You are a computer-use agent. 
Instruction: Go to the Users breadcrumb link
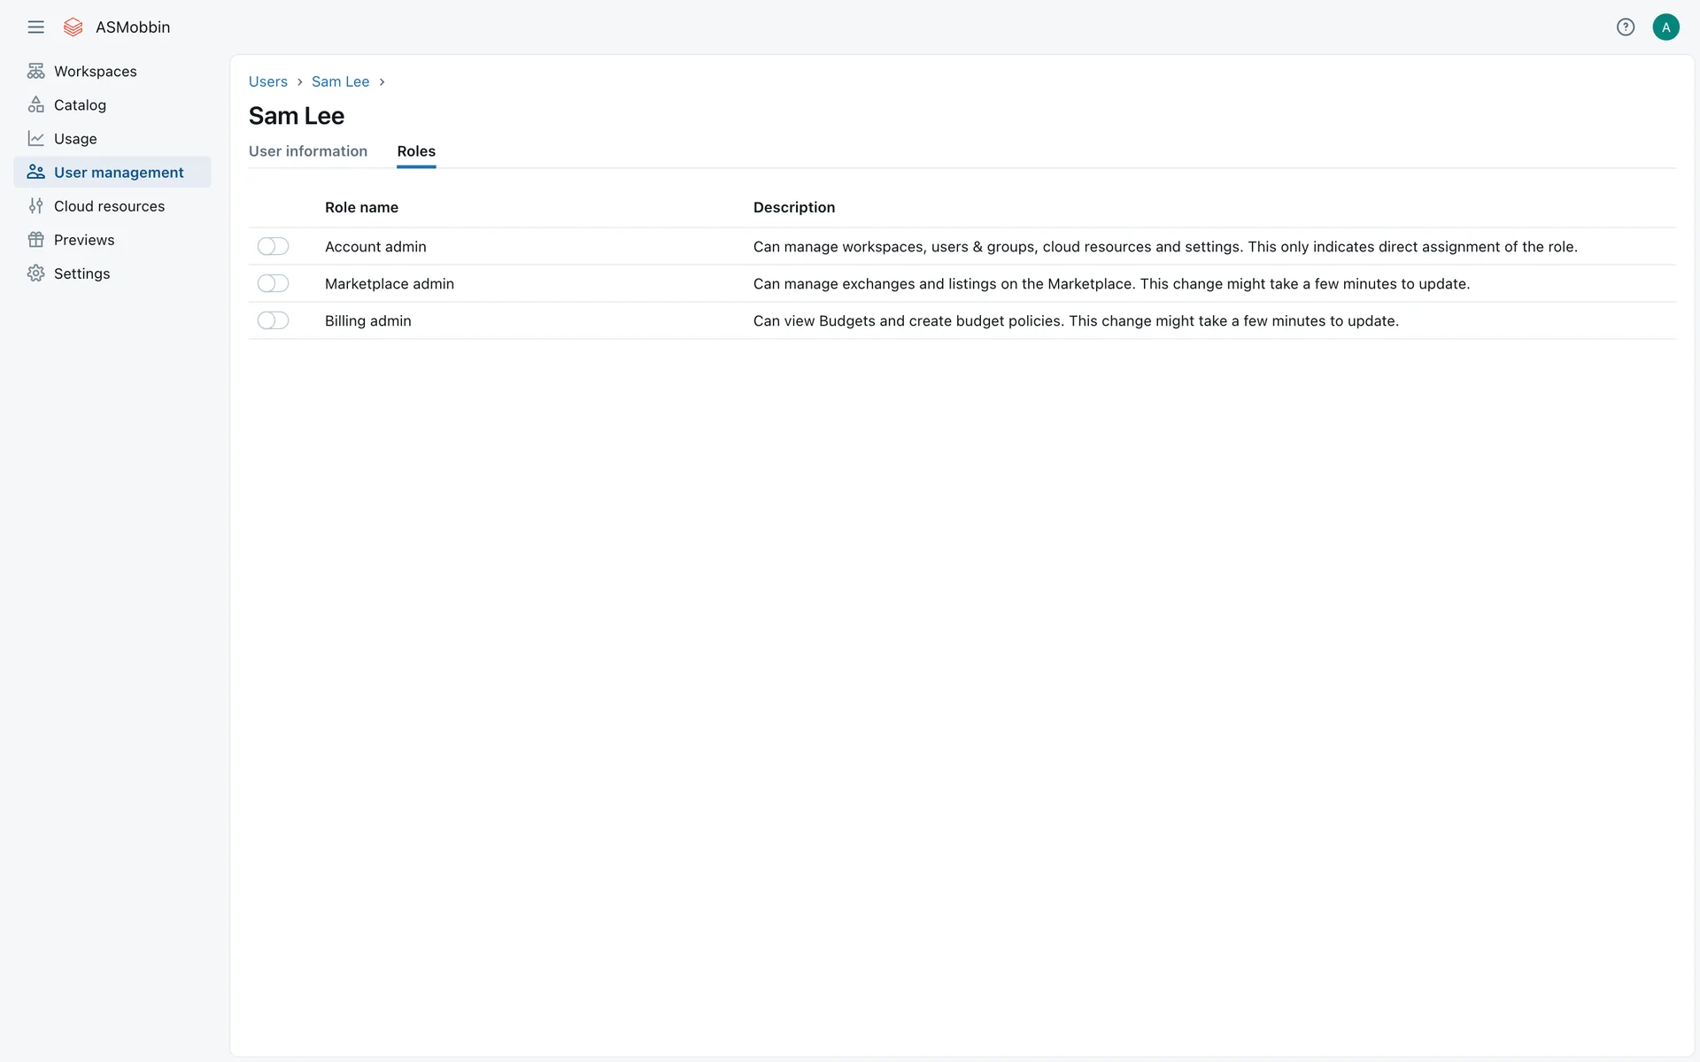point(267,81)
